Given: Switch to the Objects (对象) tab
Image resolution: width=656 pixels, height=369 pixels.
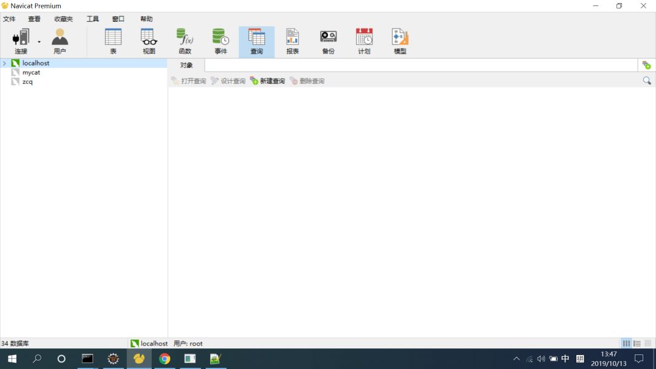Looking at the screenshot, I should pyautogui.click(x=186, y=65).
